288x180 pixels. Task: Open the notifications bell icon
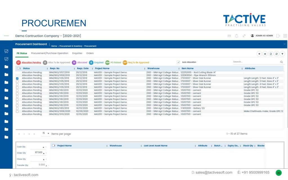click(x=237, y=36)
